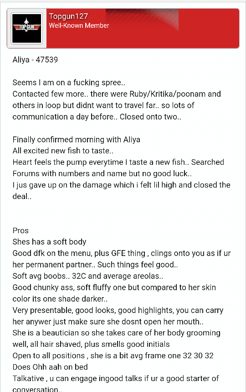Image resolution: width=246 pixels, height=392 pixels.
Task: Open the Topgun127 username link
Action: pos(68,16)
